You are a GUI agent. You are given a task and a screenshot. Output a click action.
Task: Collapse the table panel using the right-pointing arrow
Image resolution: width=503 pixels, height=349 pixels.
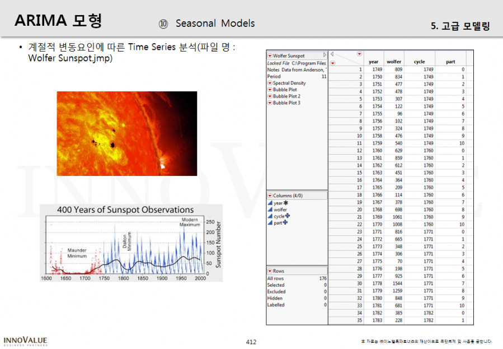coord(325,55)
